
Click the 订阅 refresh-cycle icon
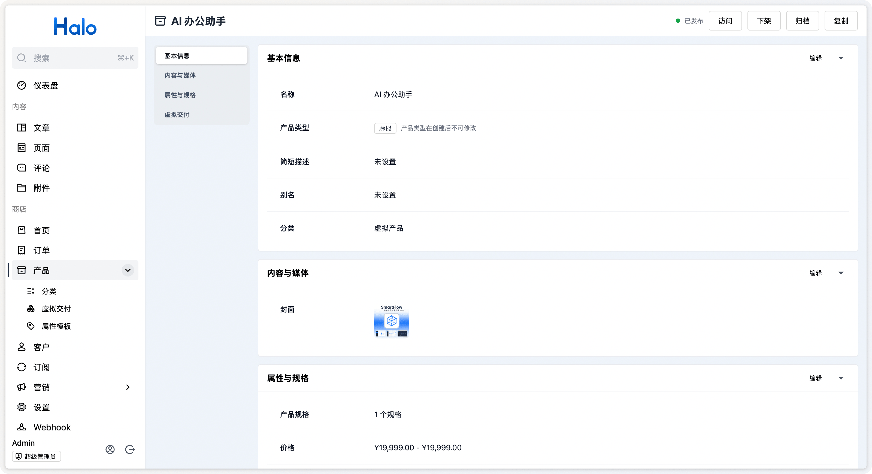pos(22,367)
